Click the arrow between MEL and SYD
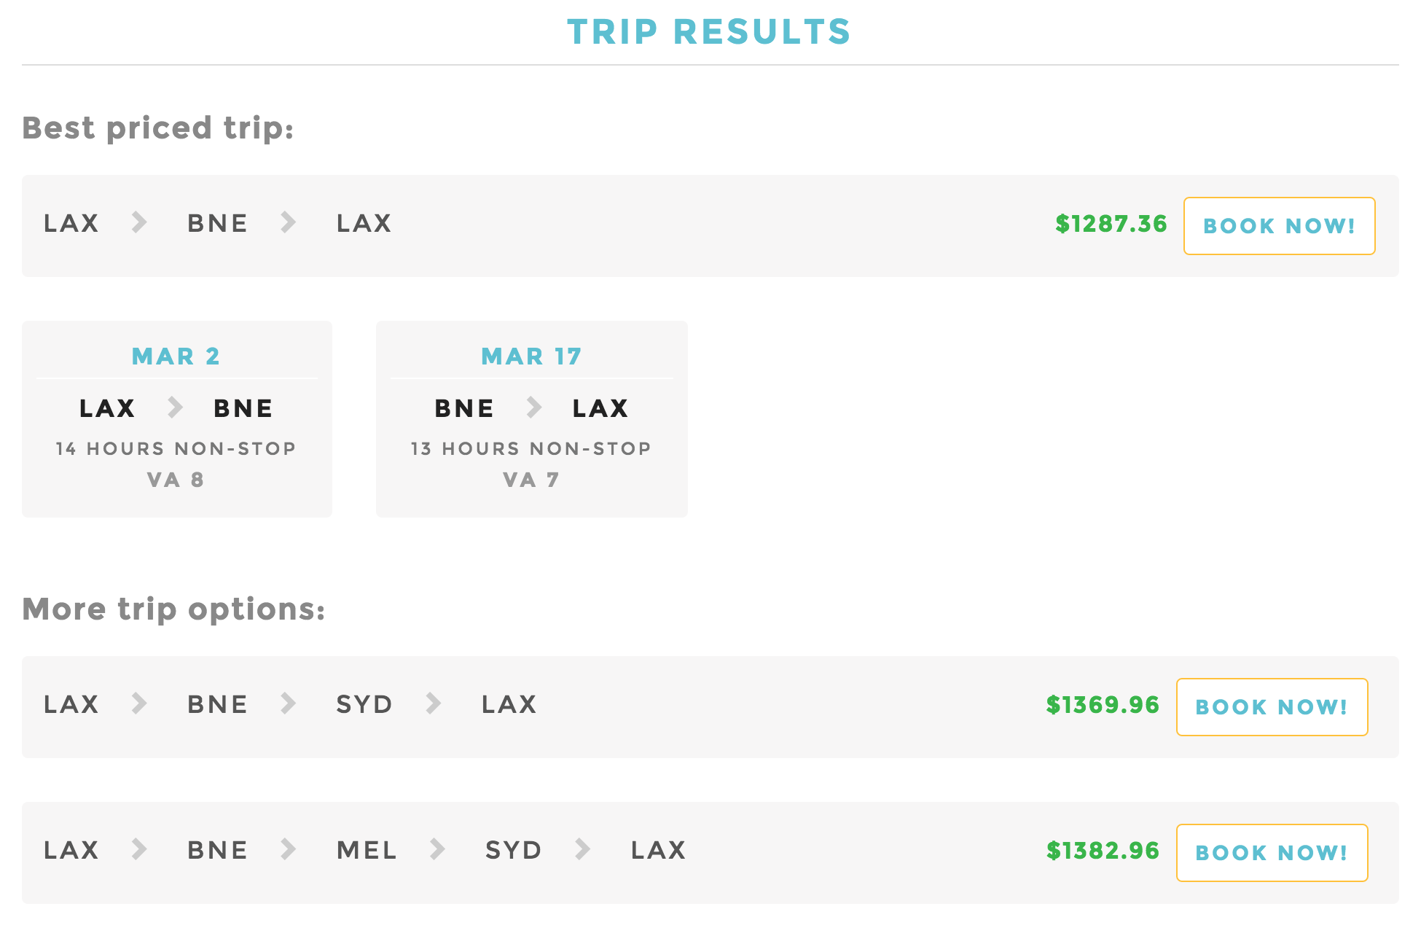The width and height of the screenshot is (1421, 936). [437, 849]
